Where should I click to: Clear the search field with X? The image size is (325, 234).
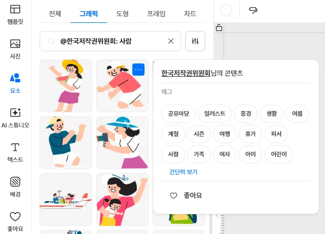[171, 41]
